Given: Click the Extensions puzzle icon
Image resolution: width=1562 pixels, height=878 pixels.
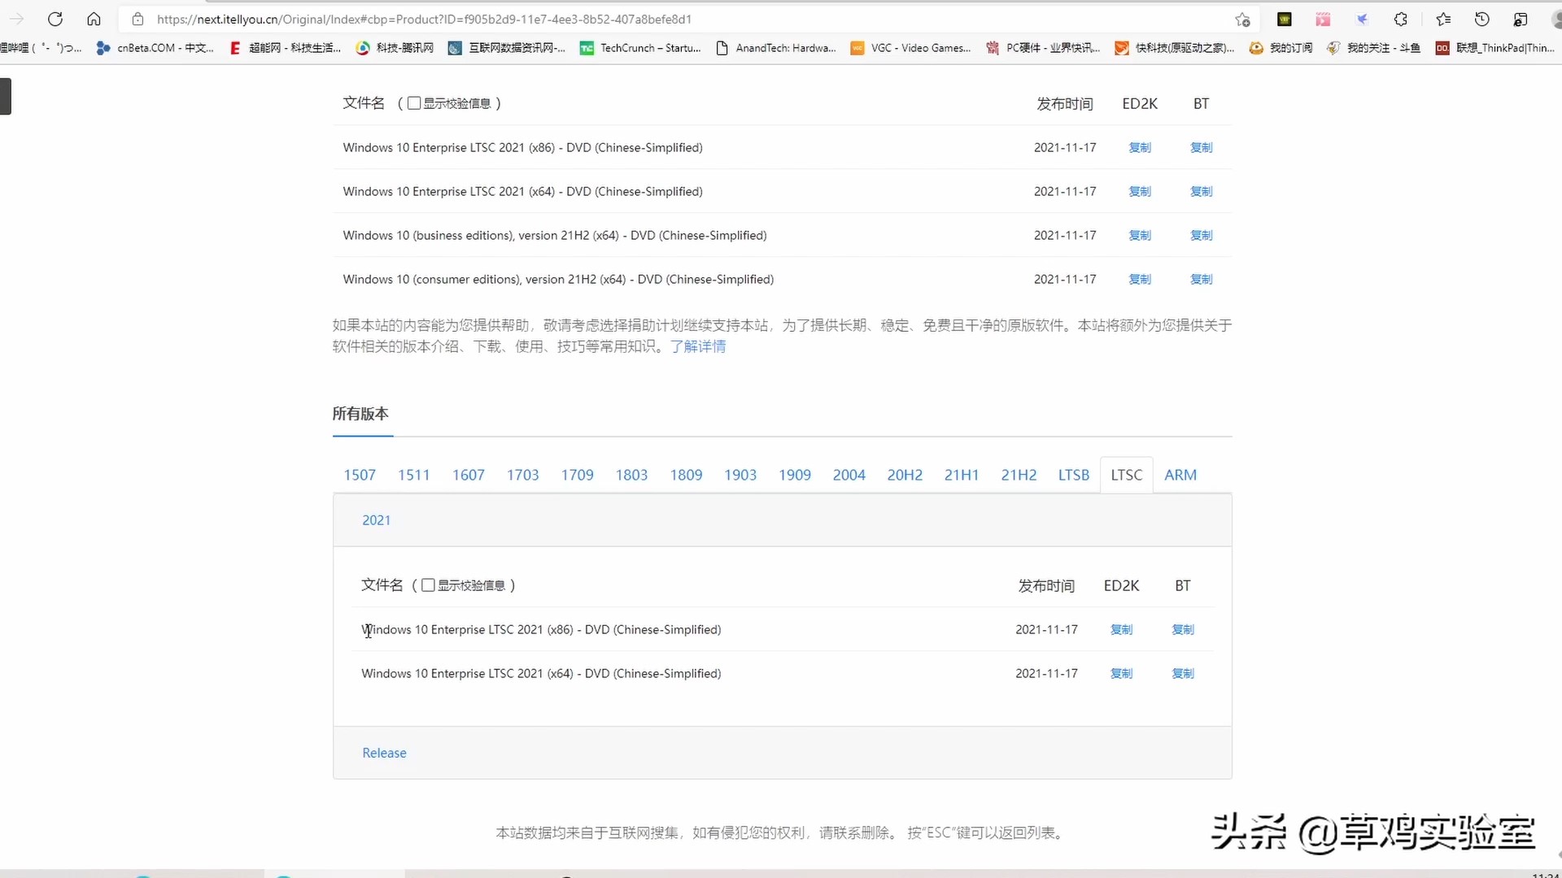Looking at the screenshot, I should pos(1401,19).
